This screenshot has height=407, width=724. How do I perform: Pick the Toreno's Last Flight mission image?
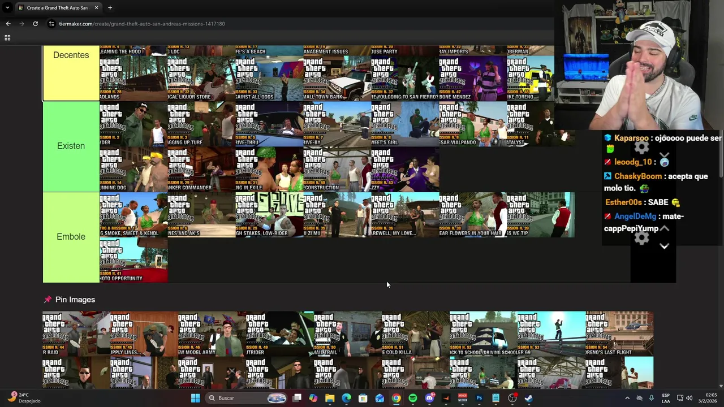coord(619,334)
